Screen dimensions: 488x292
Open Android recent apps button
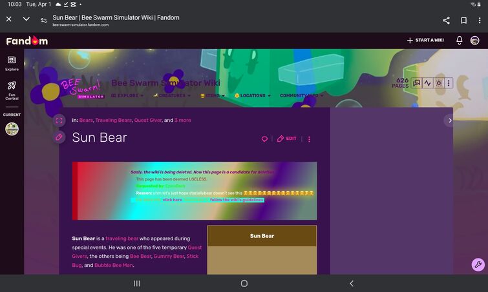pos(136,284)
